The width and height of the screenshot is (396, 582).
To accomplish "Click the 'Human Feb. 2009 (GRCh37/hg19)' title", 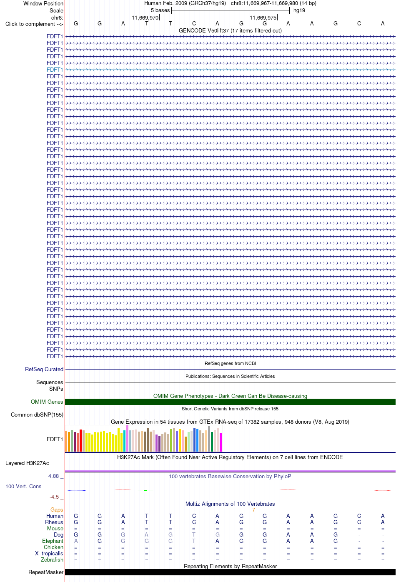I will point(185,3).
